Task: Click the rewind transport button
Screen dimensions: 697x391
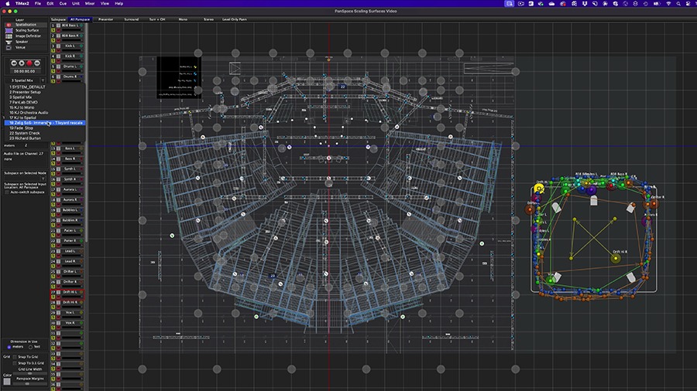Action: 15,63
